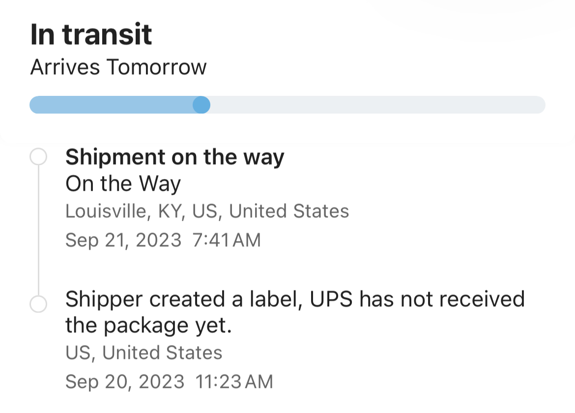Open the "Shipper created a label" event

[295, 299]
